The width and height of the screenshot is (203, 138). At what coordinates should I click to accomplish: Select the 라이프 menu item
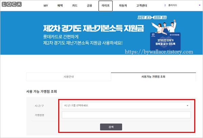click(x=106, y=6)
